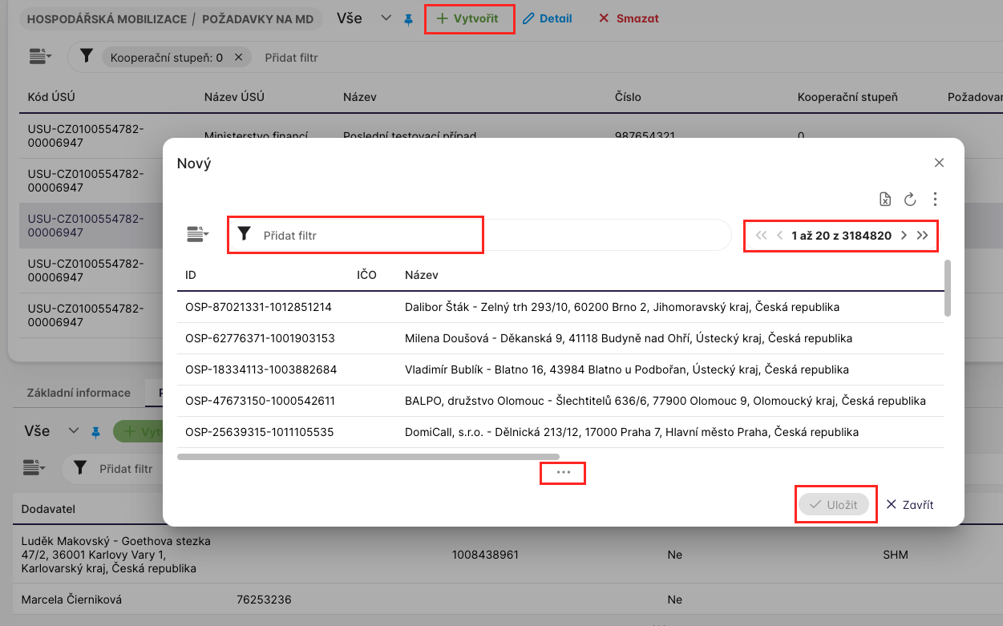Close the Nový dialog with X
This screenshot has width=1003, height=626.
click(x=939, y=163)
